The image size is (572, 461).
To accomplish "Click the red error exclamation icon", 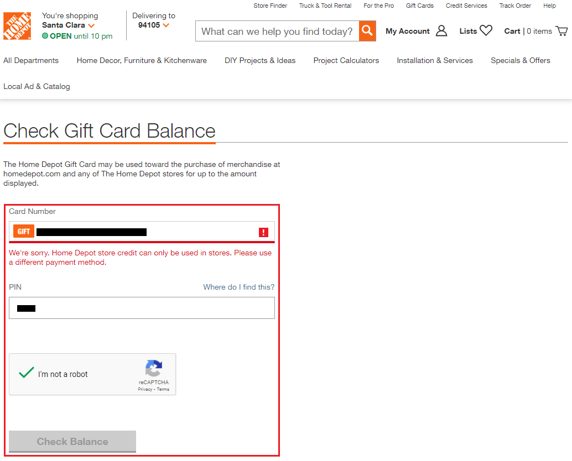I will [x=263, y=232].
